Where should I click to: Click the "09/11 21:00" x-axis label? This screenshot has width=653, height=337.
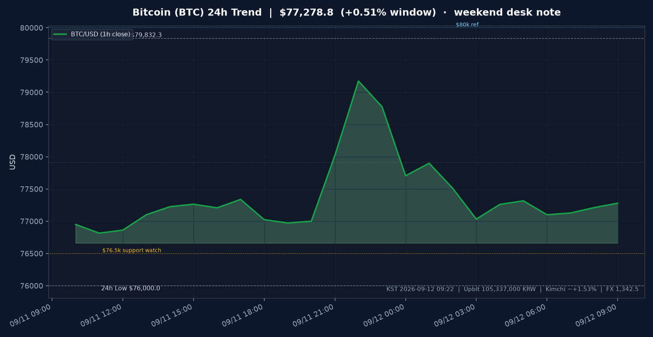click(x=313, y=315)
